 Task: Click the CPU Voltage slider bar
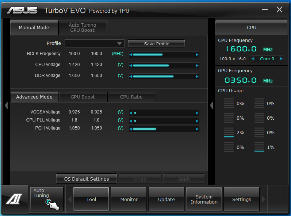164,66
